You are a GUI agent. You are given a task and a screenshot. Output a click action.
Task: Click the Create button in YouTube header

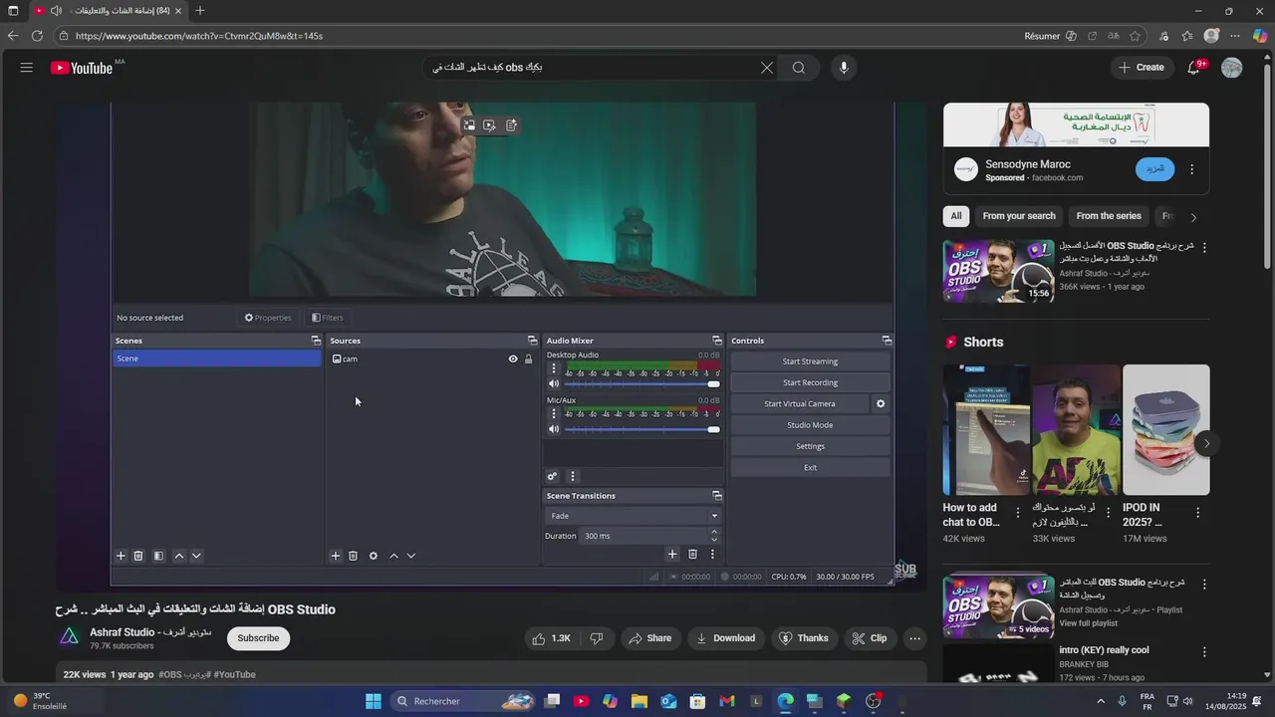[1142, 68]
